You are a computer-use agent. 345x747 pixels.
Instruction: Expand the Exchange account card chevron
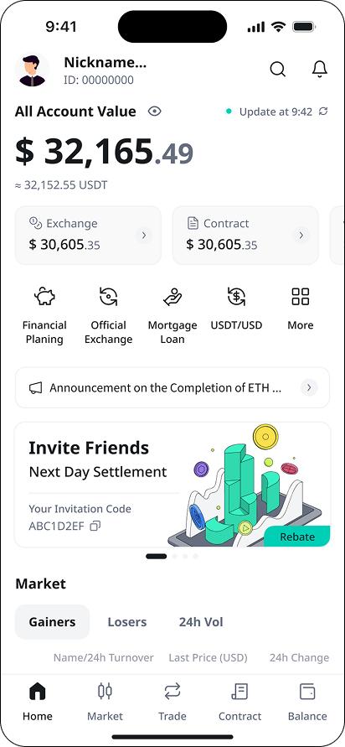144,235
